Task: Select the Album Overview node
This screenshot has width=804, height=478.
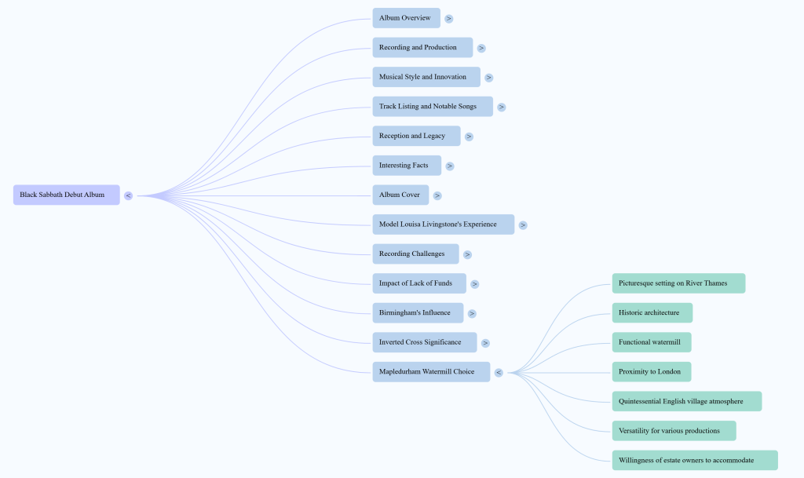Action: 406,18
